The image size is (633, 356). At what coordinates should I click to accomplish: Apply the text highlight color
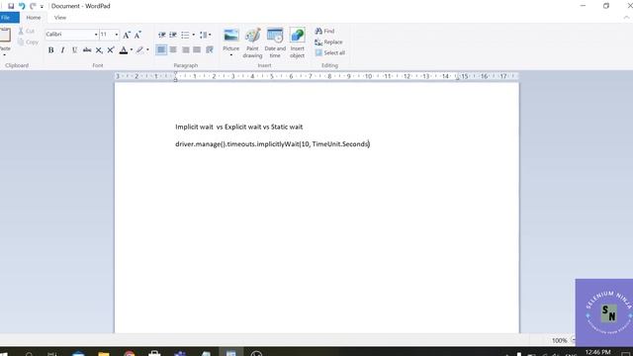point(139,50)
